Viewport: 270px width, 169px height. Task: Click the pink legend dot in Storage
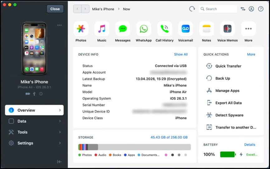point(166,155)
